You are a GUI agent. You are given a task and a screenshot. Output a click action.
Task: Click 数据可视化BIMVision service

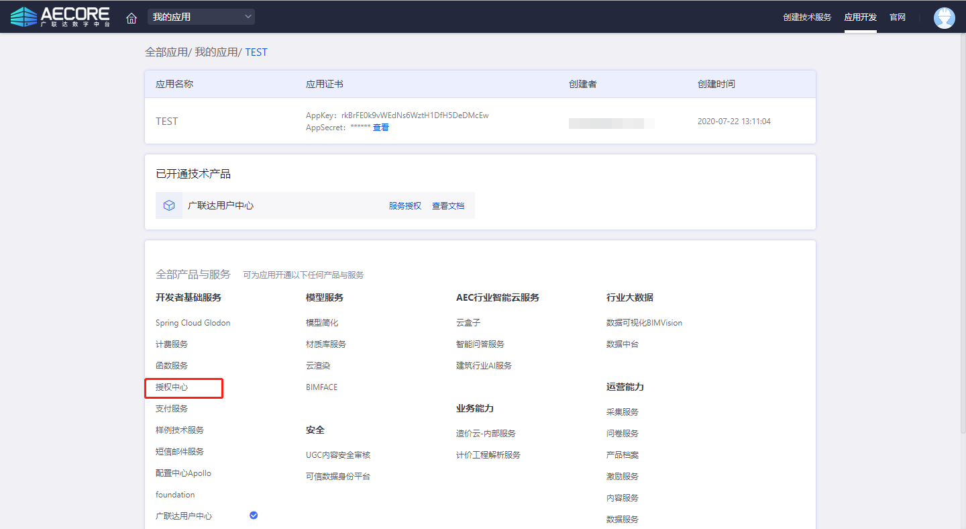coord(644,323)
